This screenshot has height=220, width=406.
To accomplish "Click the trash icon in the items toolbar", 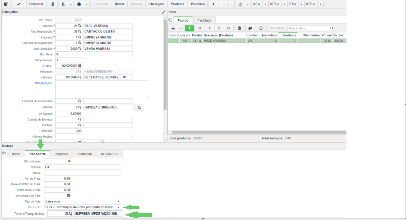I will tap(239, 28).
